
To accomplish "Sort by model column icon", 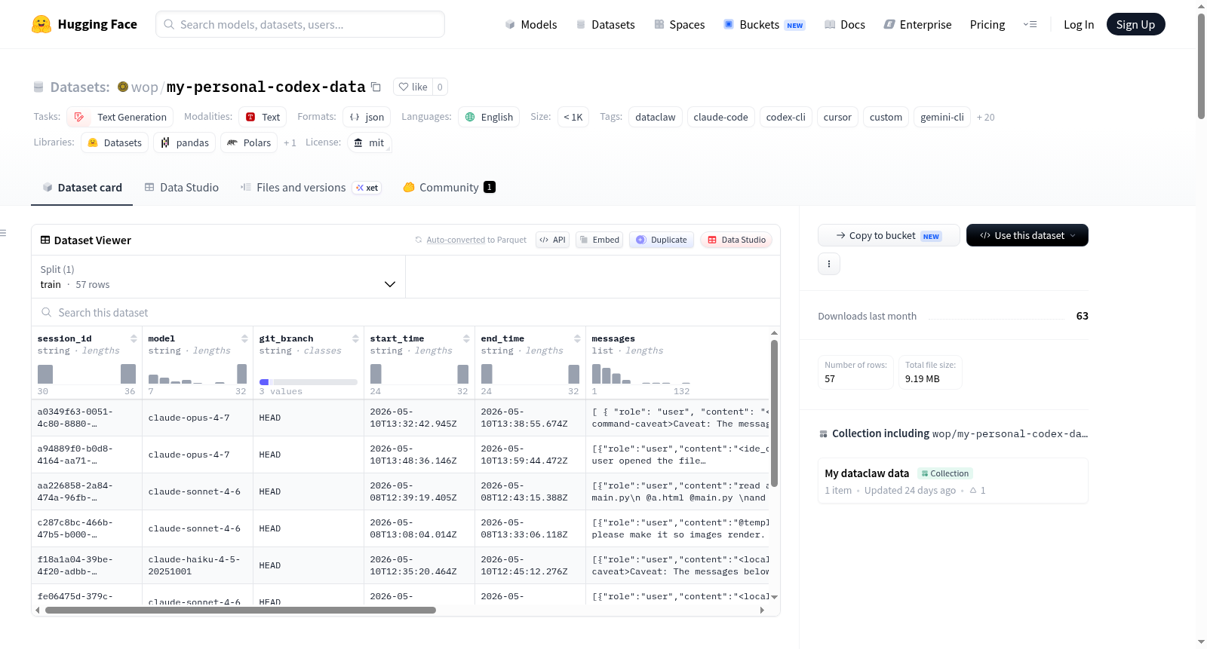I will coord(244,338).
